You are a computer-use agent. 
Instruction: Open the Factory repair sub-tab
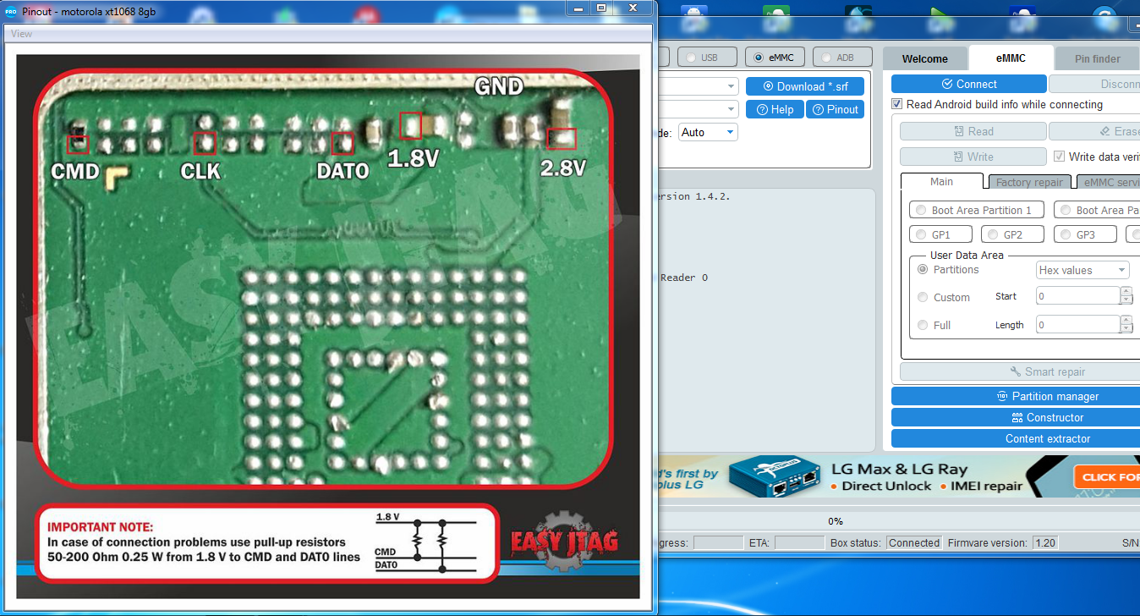(1029, 182)
